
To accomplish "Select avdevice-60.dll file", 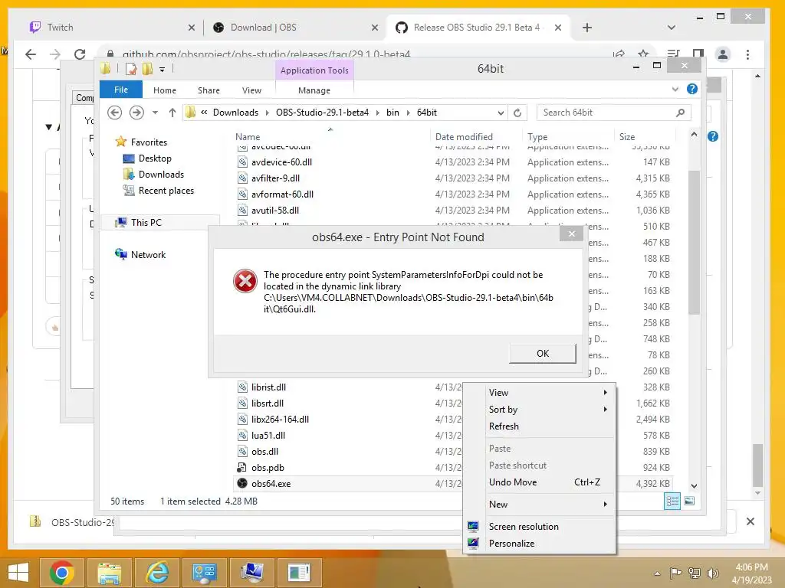I will point(281,162).
